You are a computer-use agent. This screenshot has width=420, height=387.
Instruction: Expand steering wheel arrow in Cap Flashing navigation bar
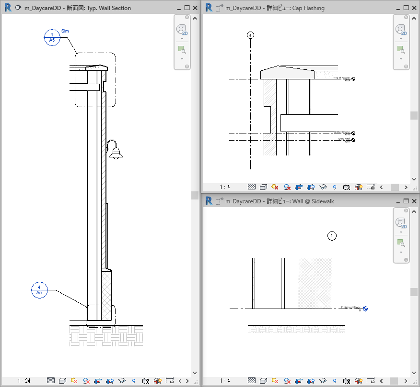pyautogui.click(x=401, y=39)
